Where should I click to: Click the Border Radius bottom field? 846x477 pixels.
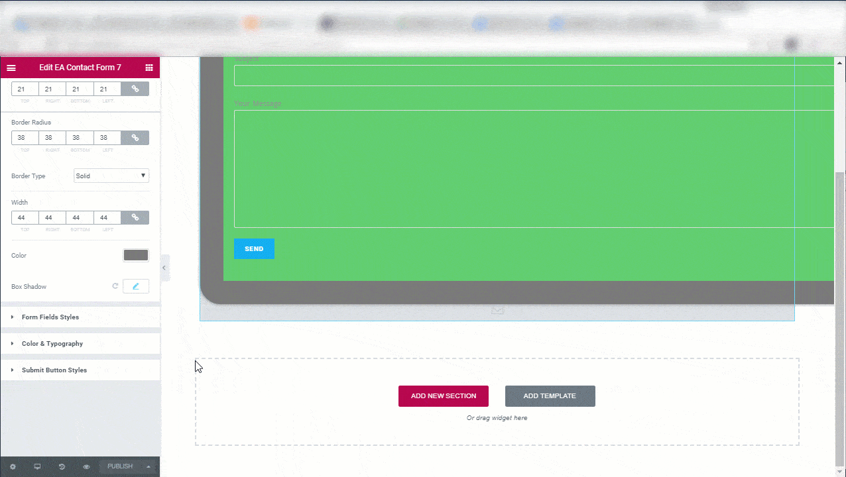[80, 138]
